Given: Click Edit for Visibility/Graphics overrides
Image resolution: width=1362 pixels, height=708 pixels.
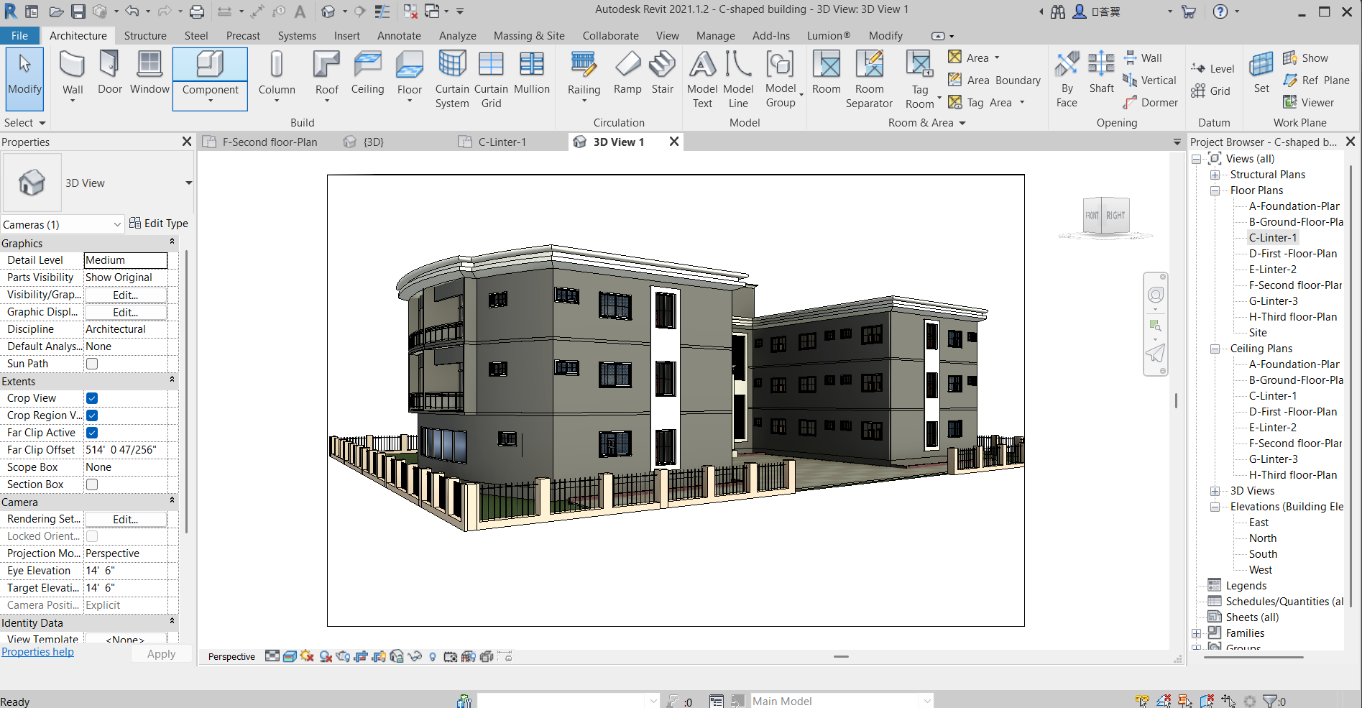Looking at the screenshot, I should 126,295.
